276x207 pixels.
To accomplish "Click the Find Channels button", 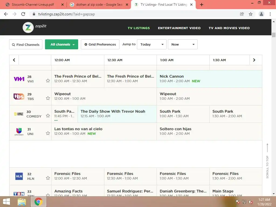I will click(26, 44).
